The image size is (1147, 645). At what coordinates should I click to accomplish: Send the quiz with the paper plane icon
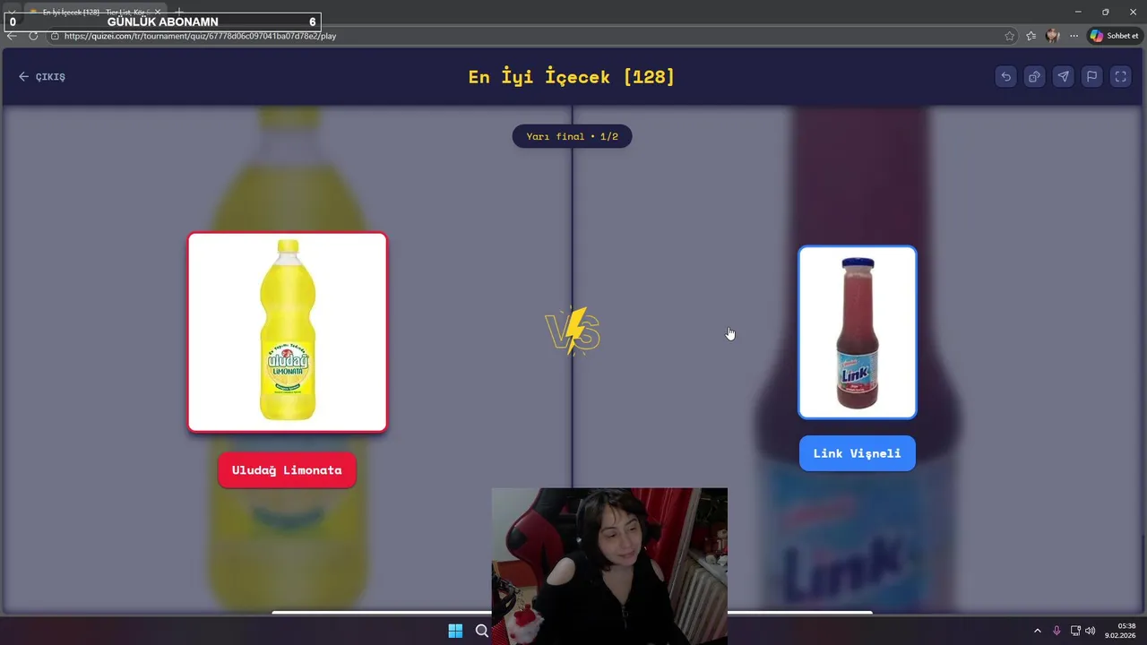tap(1063, 77)
